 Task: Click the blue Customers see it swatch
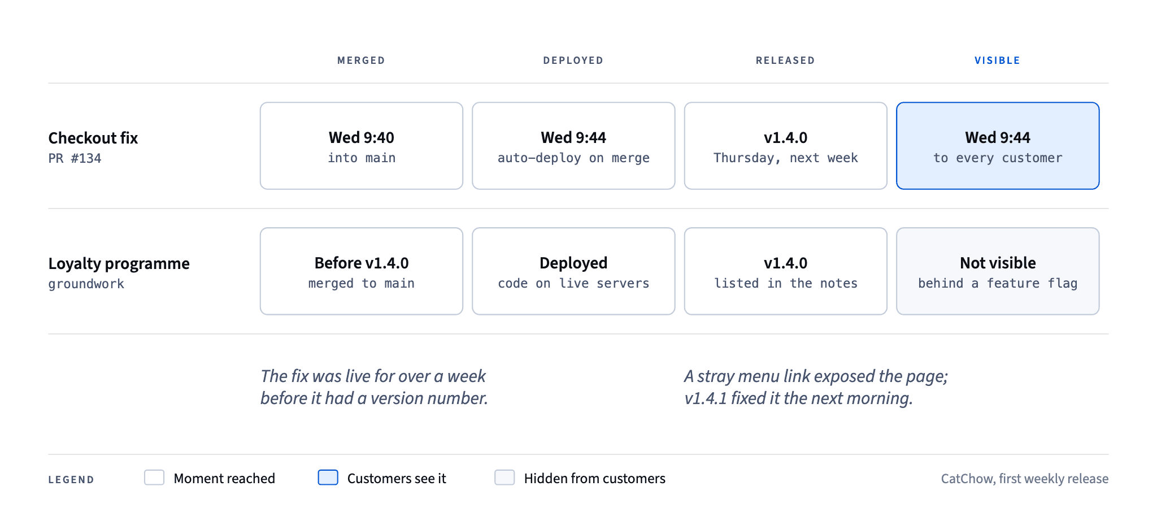click(328, 478)
